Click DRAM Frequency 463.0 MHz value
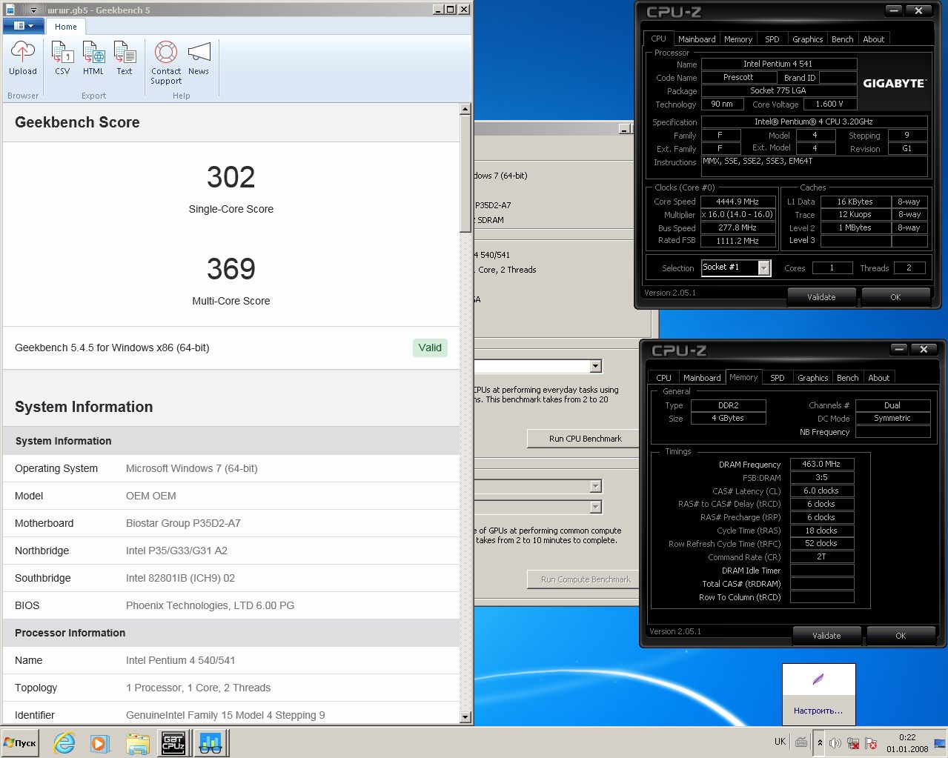 click(x=821, y=464)
